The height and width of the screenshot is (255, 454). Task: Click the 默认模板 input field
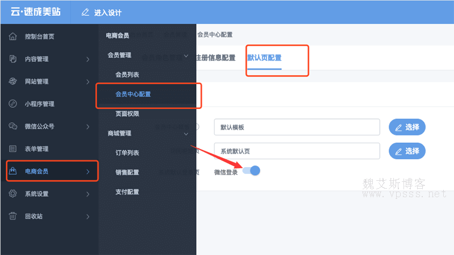[296, 127]
